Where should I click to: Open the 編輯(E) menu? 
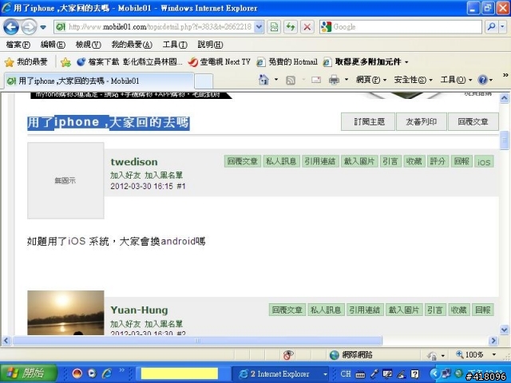tap(53, 45)
